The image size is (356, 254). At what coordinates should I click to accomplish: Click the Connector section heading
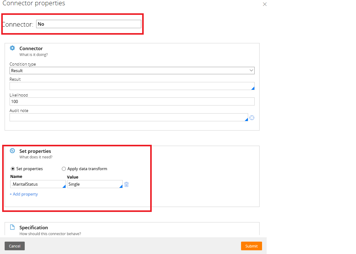point(31,49)
